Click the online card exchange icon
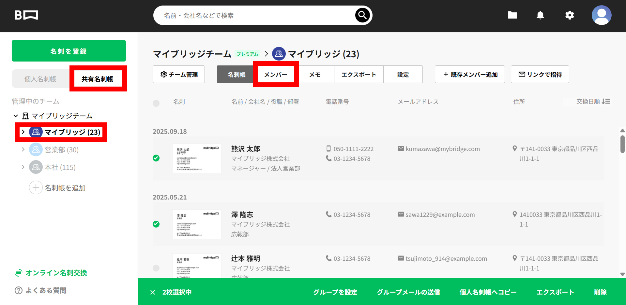Screen dimensions: 626x305 (x=19, y=273)
